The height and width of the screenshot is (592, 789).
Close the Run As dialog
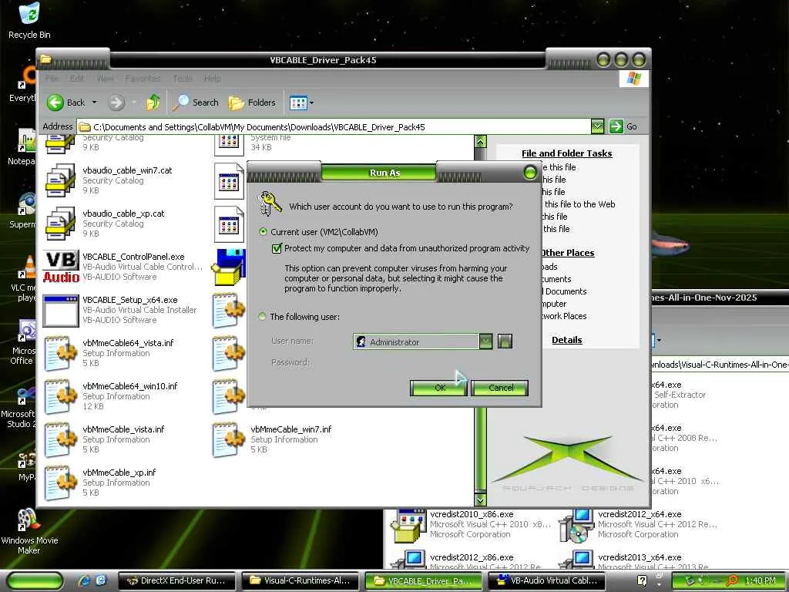tap(530, 173)
